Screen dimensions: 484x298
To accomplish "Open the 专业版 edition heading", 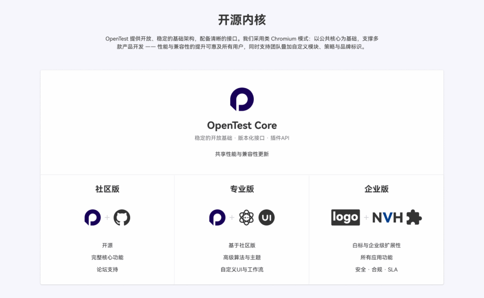I will [242, 189].
